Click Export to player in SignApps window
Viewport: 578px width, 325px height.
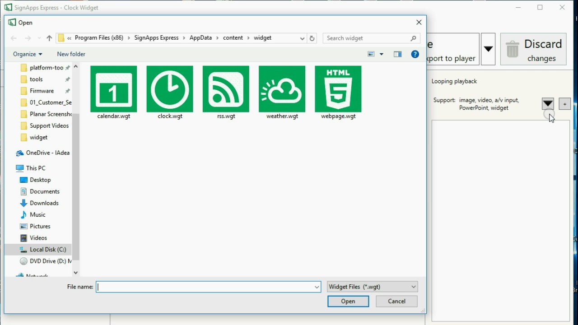[x=452, y=49]
